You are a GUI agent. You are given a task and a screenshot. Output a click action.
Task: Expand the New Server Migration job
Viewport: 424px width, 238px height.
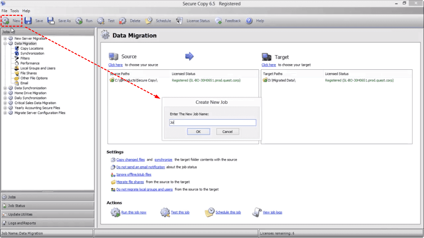tap(5, 38)
